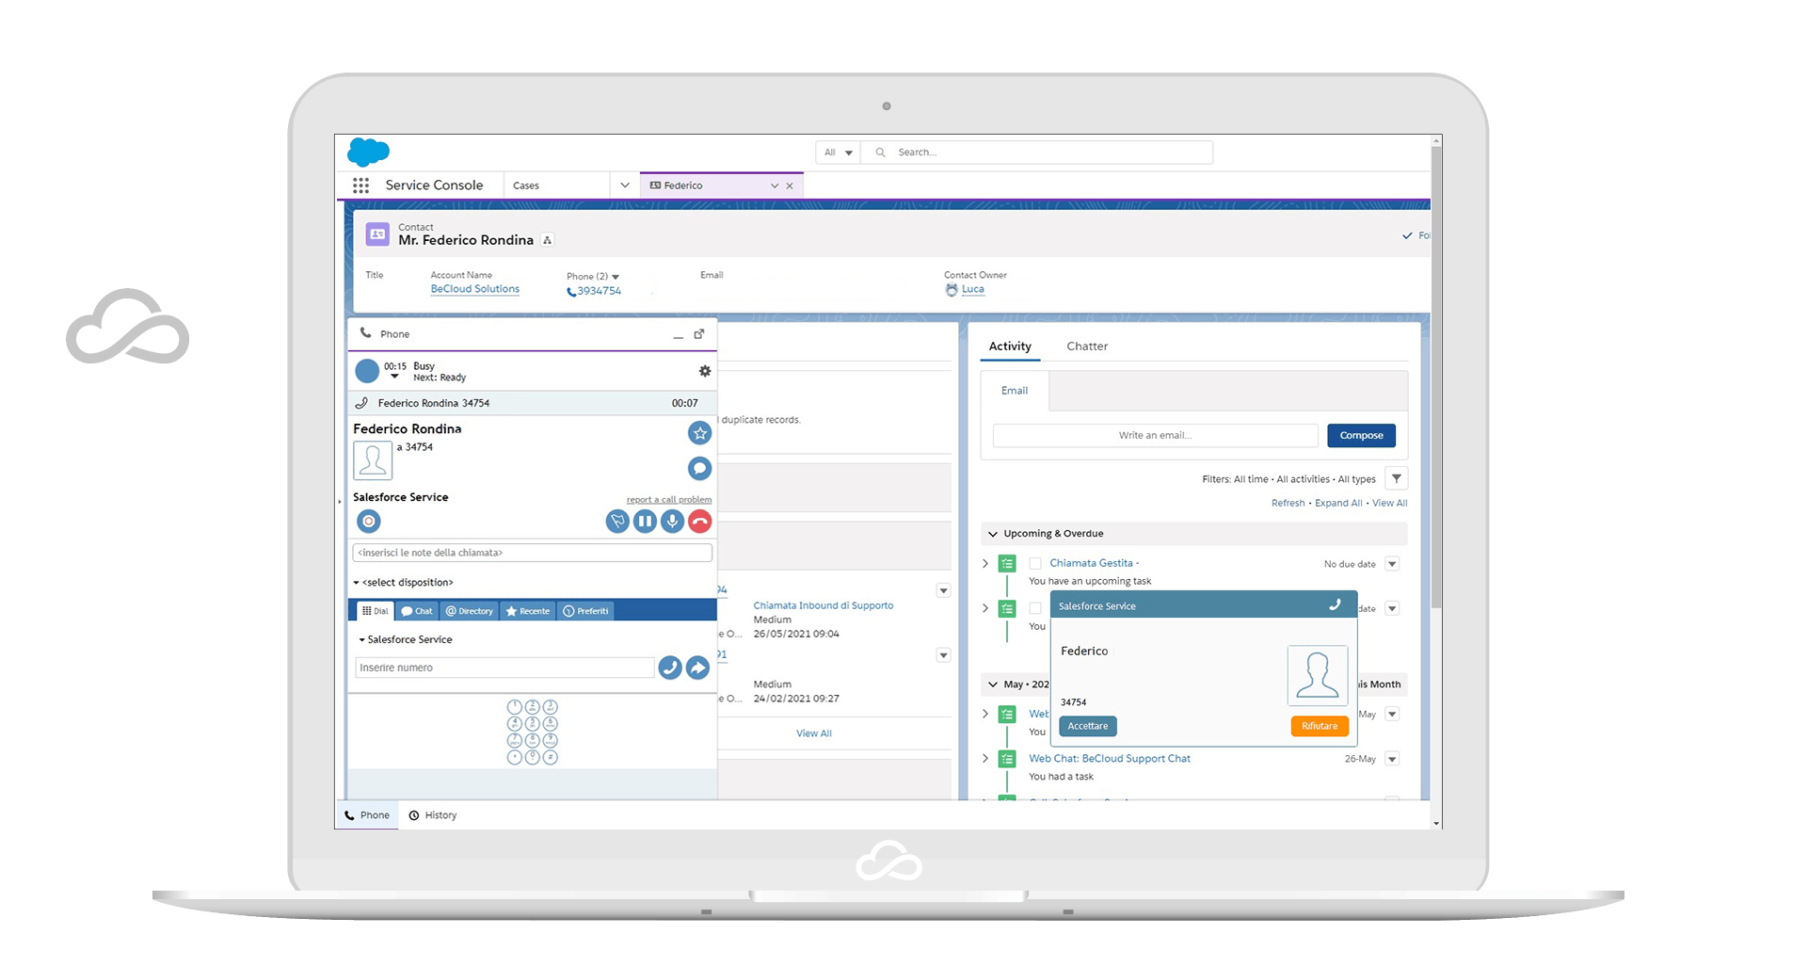Open the search scope All dropdown
This screenshot has height=966, width=1808.
838,153
